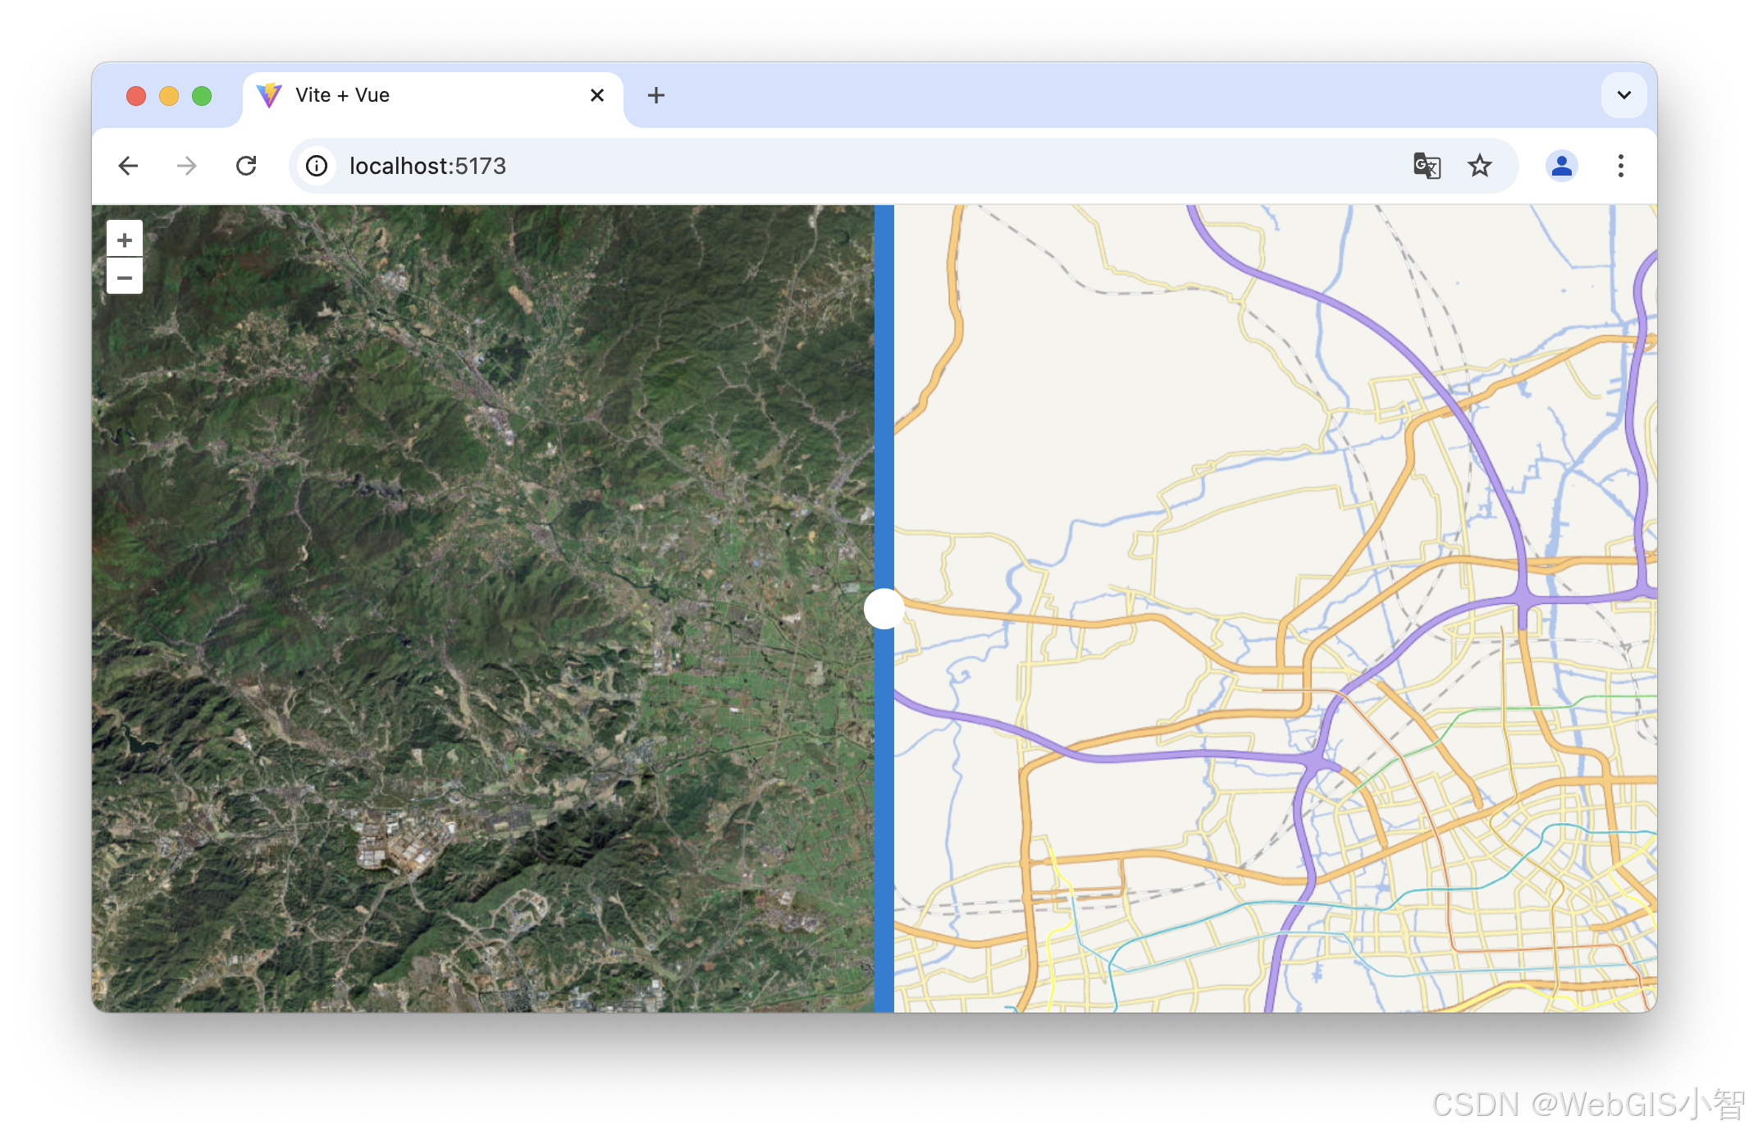Open a new tab with plus button

point(655,95)
